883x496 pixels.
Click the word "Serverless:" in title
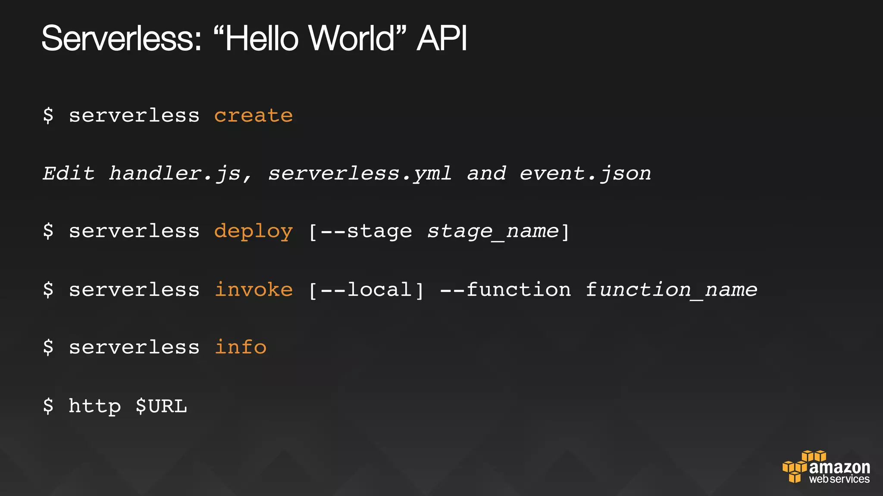[x=122, y=39]
